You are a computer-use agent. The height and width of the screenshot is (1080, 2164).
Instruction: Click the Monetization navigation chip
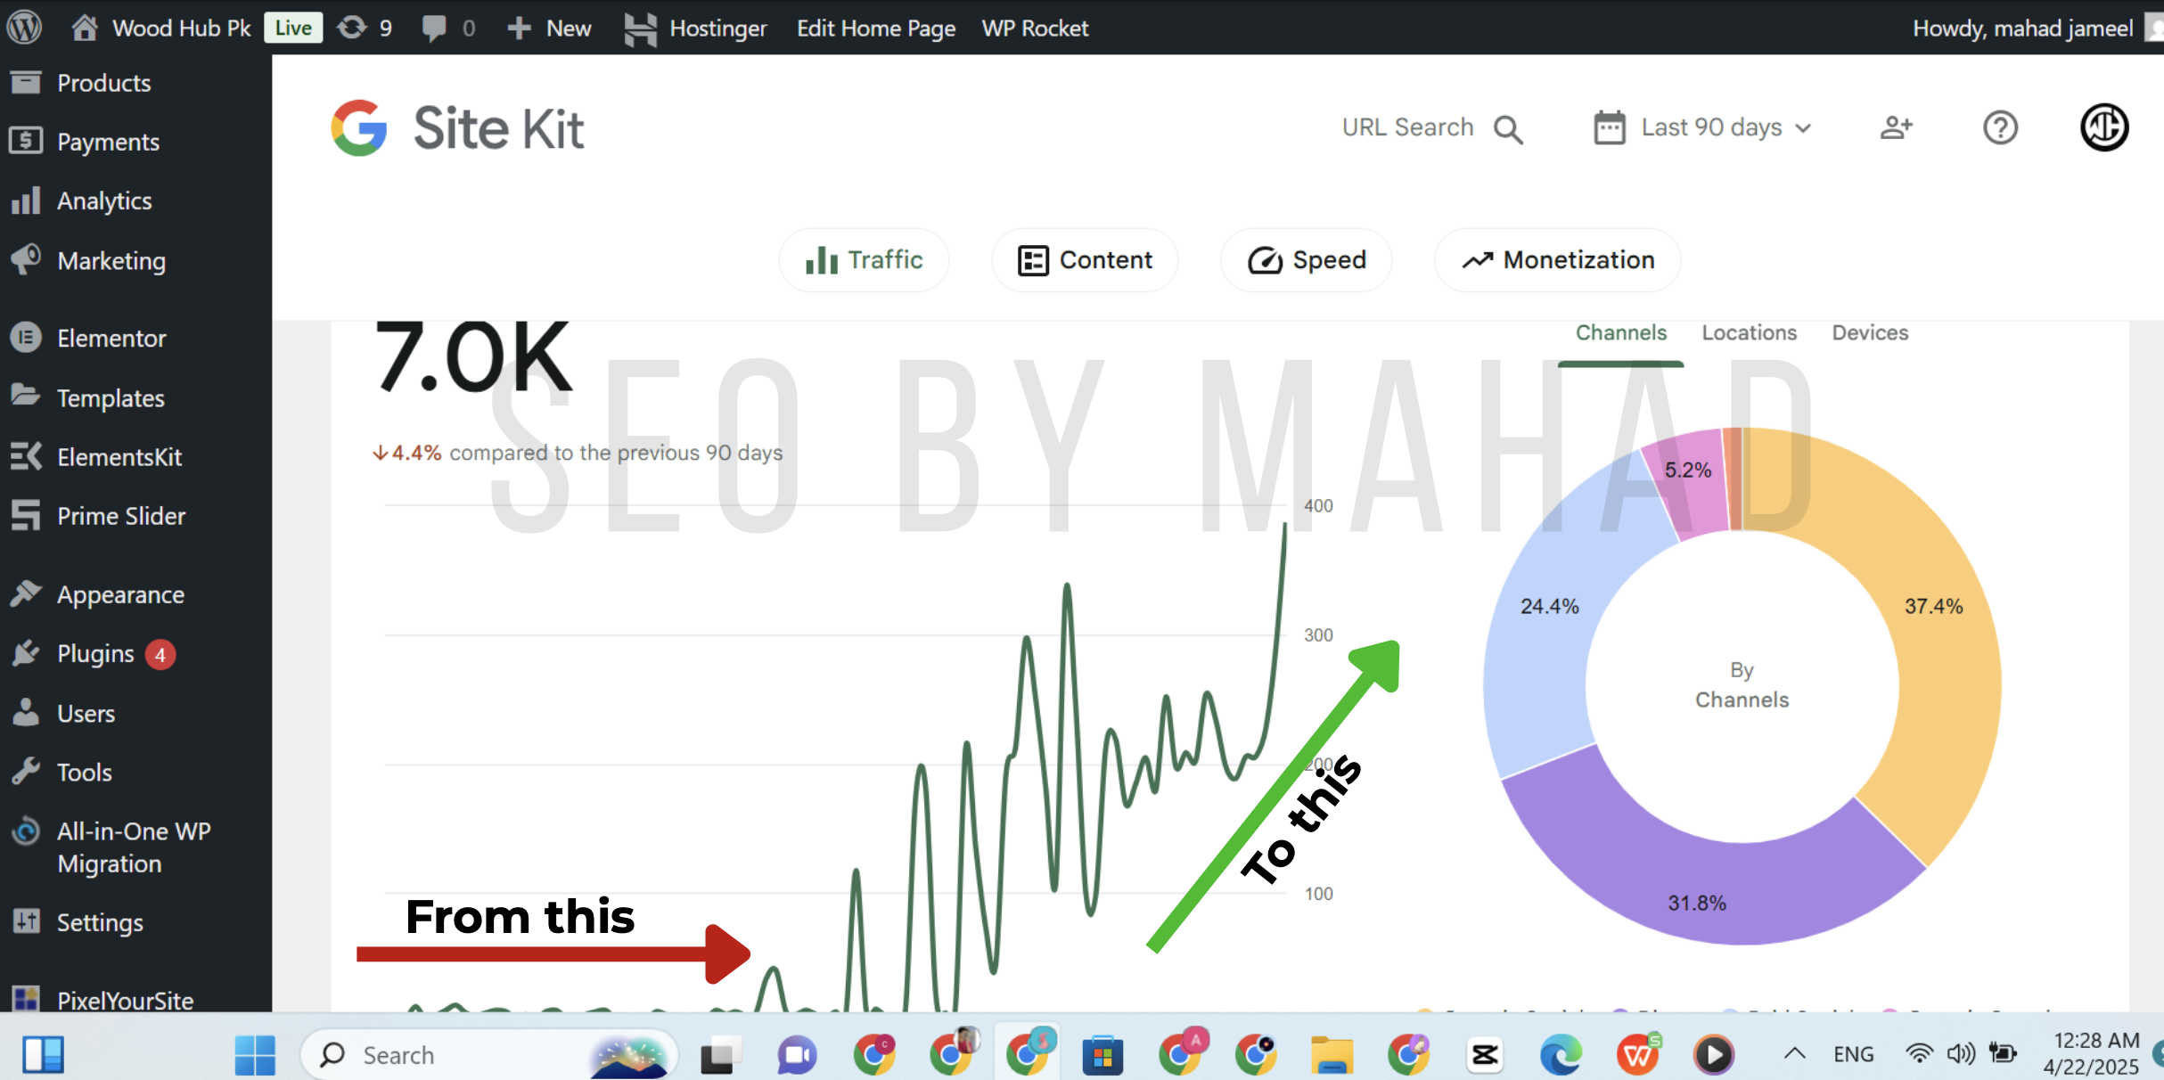1557,260
